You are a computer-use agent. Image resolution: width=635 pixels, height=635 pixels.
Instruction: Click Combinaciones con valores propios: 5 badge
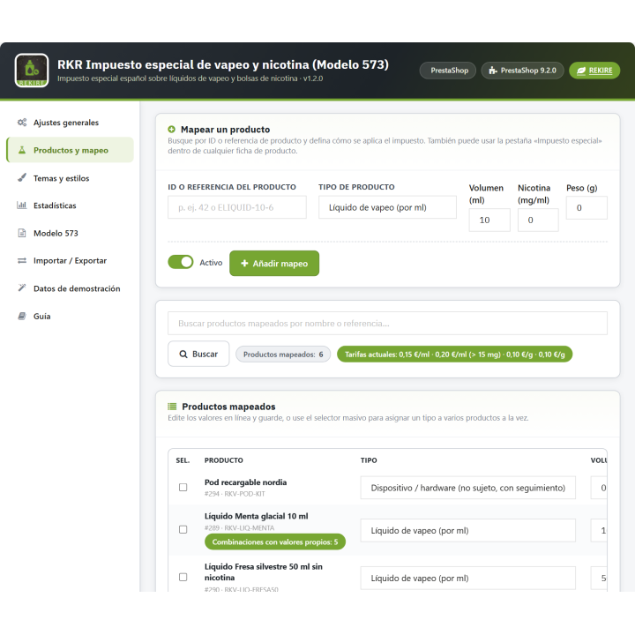coord(275,542)
